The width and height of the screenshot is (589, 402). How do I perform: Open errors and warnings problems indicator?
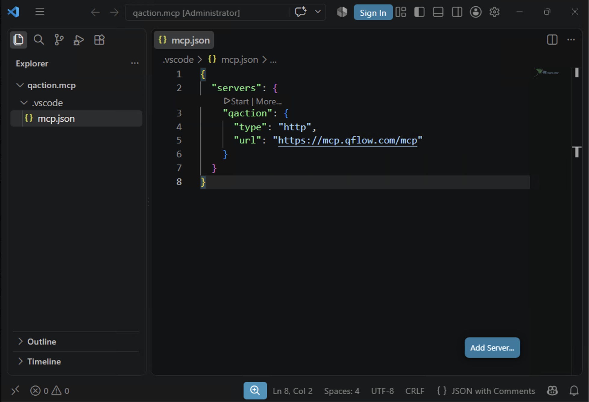(50, 391)
